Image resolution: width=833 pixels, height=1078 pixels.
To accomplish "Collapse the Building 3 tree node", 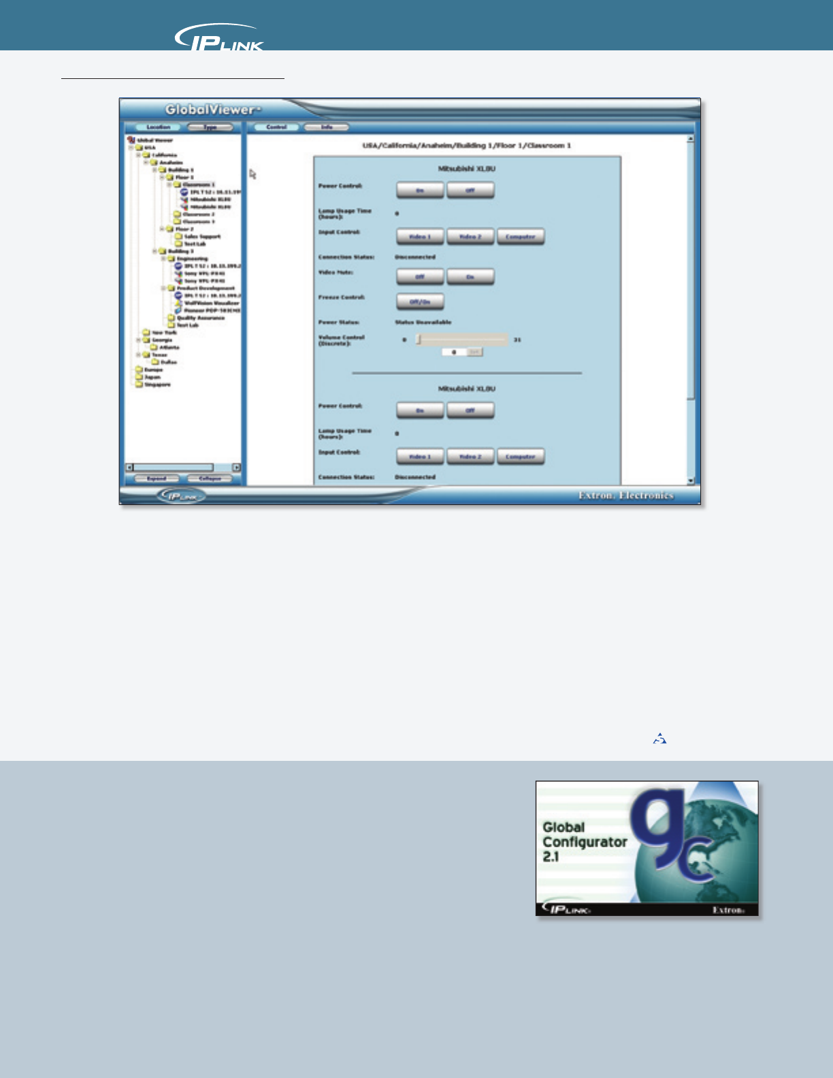I will point(154,251).
